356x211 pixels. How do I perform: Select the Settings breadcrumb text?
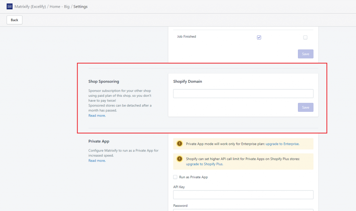tap(80, 7)
